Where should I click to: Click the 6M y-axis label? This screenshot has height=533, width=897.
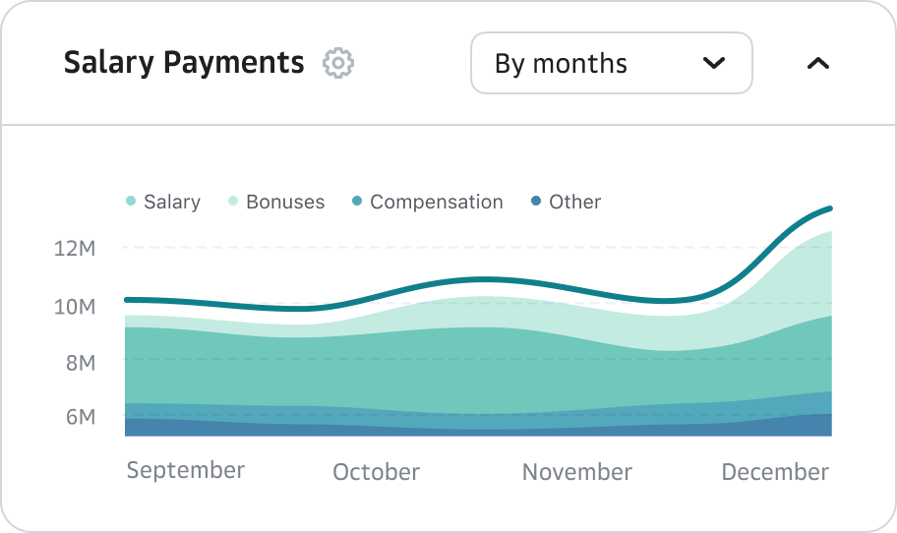tap(80, 417)
